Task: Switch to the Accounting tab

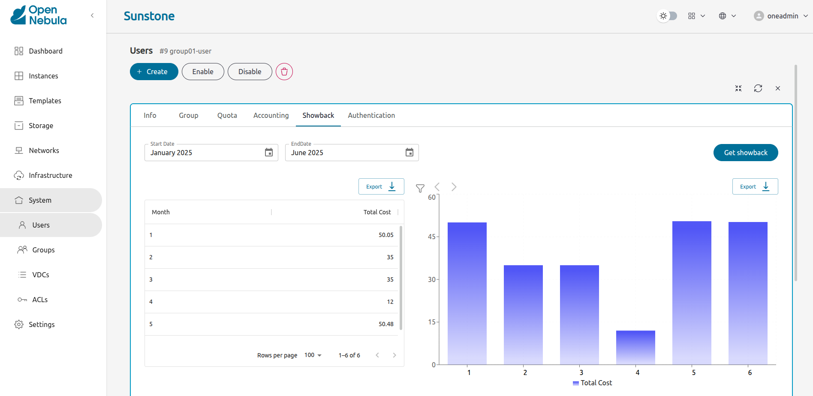Action: pyautogui.click(x=271, y=115)
